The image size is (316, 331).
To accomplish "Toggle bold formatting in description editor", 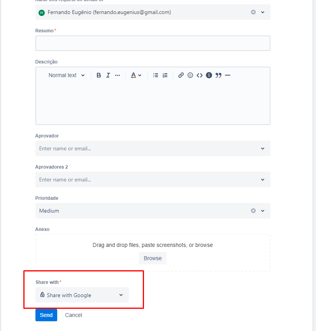I will point(98,75).
